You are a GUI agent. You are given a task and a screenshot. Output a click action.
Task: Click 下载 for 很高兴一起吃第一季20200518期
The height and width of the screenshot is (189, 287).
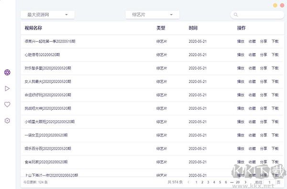coord(275,42)
